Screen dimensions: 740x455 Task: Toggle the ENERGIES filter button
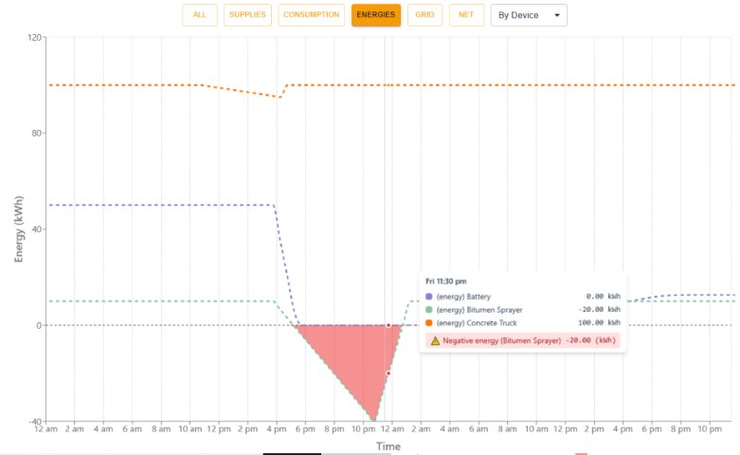[375, 15]
